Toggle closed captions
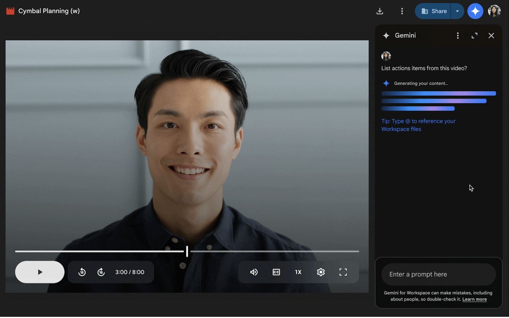509x318 pixels. coord(276,272)
